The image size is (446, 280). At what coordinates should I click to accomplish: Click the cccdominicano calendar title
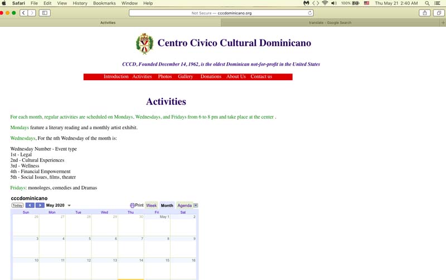pos(29,198)
